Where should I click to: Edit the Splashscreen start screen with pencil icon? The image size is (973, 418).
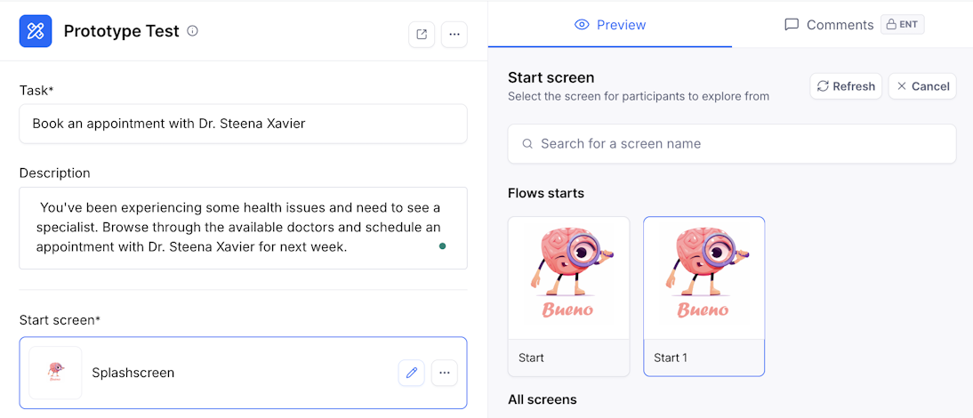412,373
